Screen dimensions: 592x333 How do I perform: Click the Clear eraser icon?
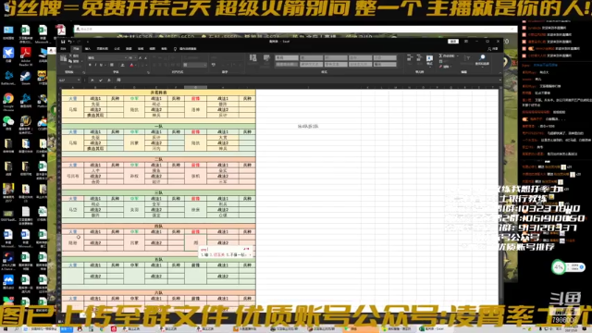click(440, 67)
